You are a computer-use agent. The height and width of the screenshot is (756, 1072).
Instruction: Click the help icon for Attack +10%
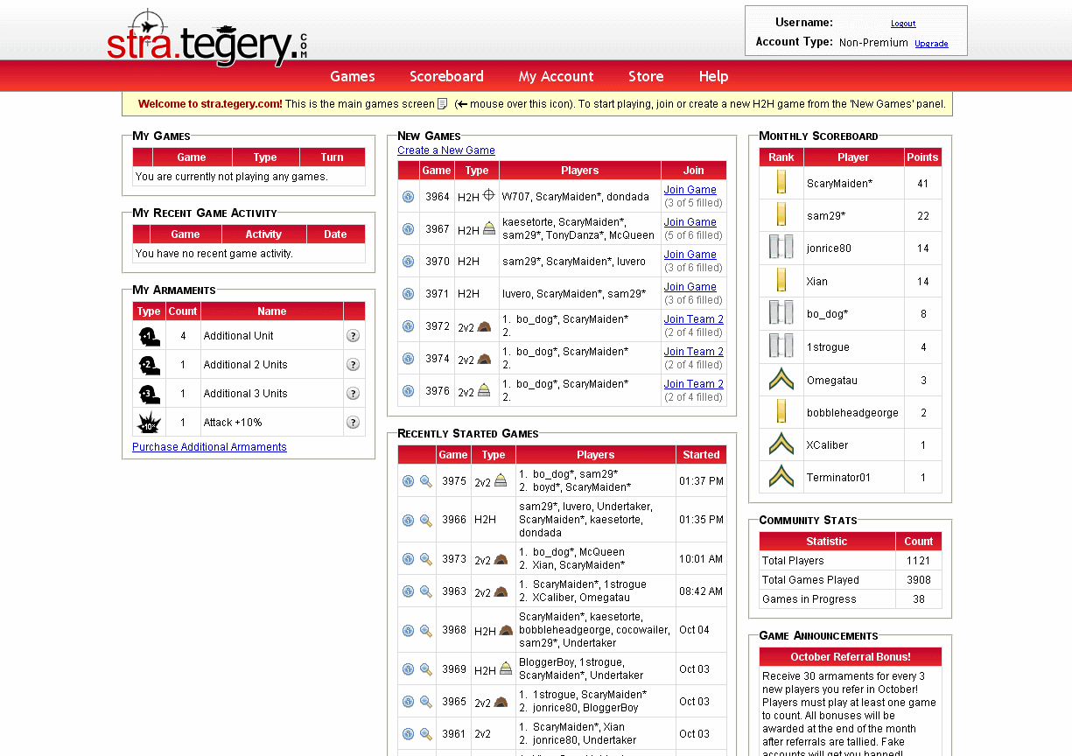coord(354,423)
